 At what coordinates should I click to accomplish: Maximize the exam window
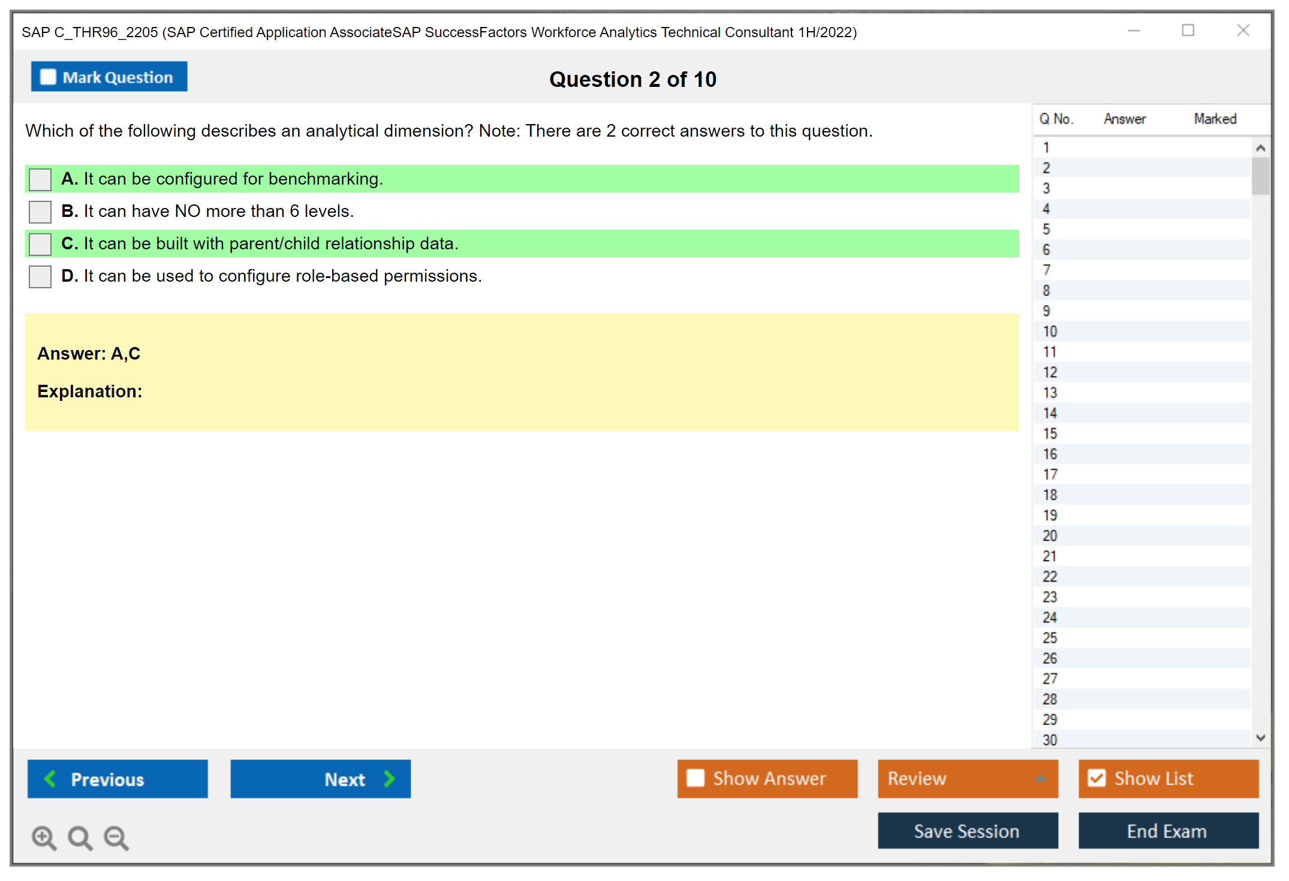point(1188,31)
